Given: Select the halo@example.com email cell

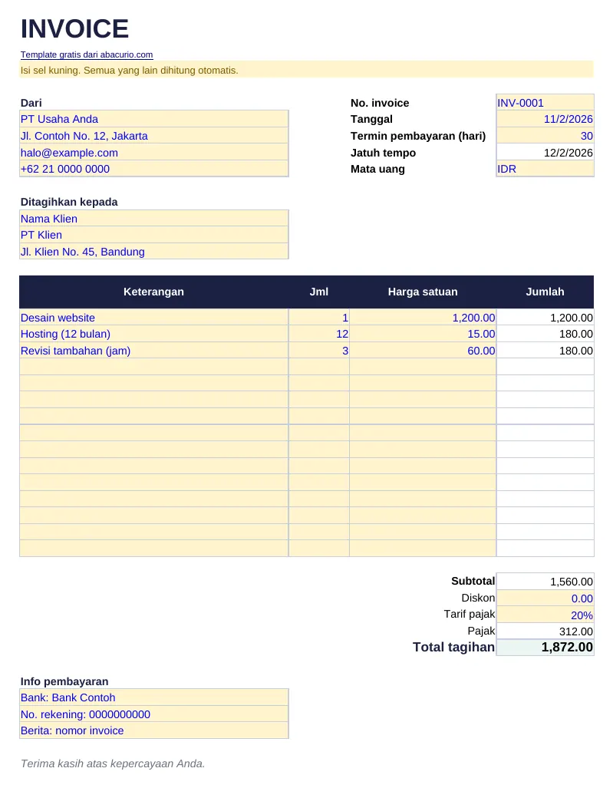Looking at the screenshot, I should click(154, 152).
